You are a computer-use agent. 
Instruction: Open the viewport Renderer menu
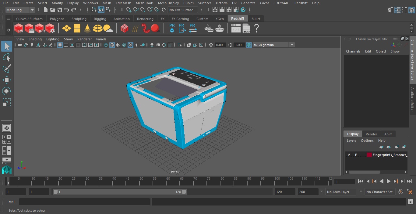(84, 39)
